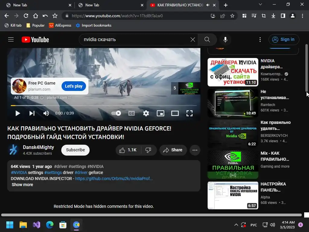Open the AliExpress bookmark
This screenshot has height=232, width=309.
pyautogui.click(x=60, y=25)
